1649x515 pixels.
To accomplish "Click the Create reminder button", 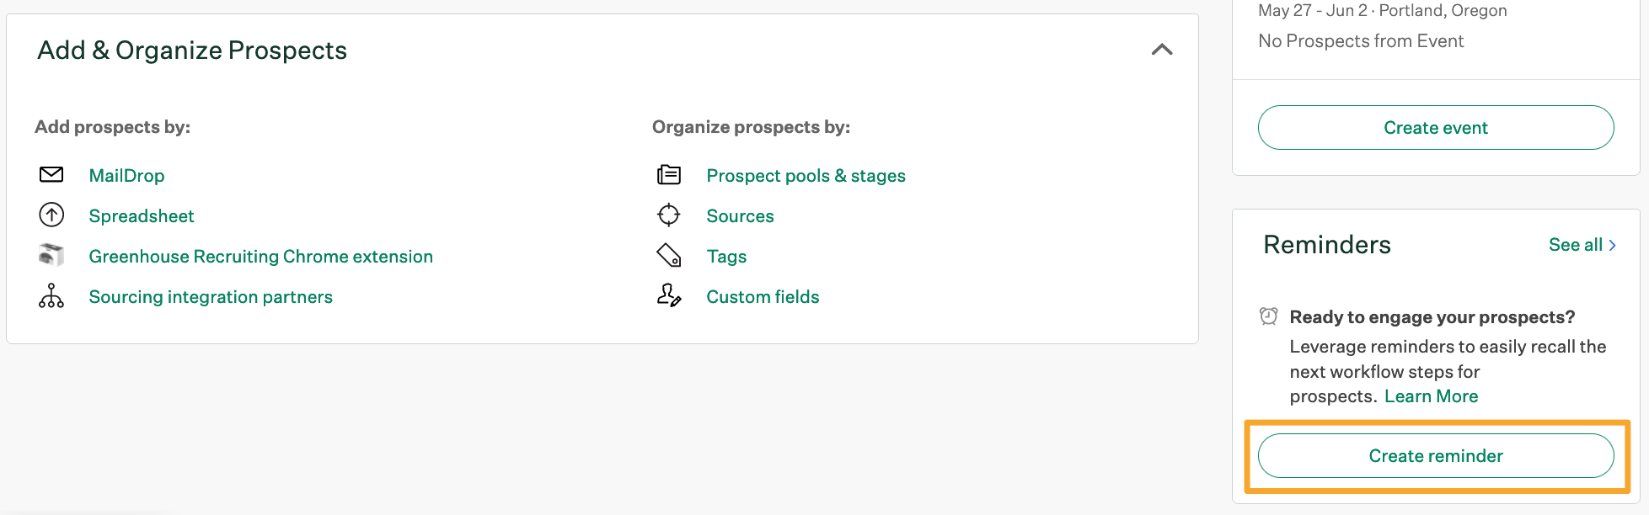I will 1435,455.
